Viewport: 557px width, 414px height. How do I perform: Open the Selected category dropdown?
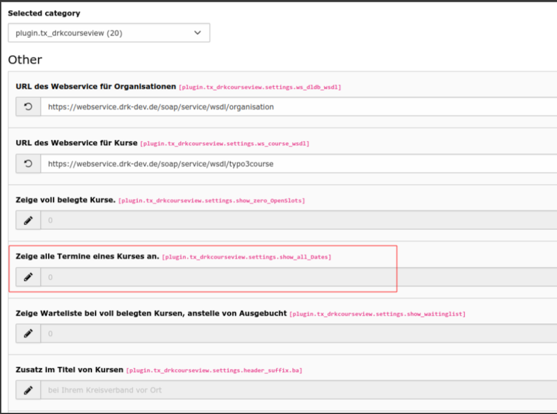point(109,33)
